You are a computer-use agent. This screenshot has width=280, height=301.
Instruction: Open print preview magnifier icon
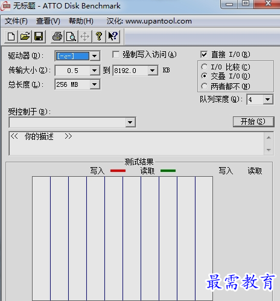pos(71,36)
